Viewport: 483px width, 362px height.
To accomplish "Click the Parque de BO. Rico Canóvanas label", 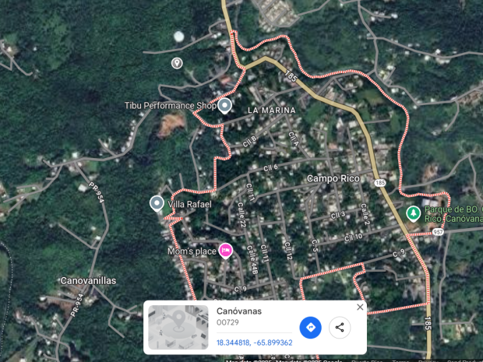I will pyautogui.click(x=453, y=214).
